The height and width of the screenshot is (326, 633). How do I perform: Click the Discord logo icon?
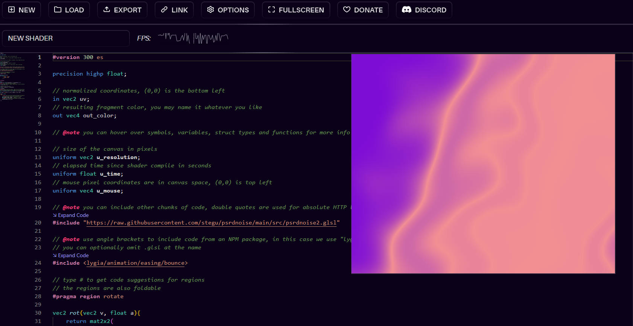coord(406,10)
